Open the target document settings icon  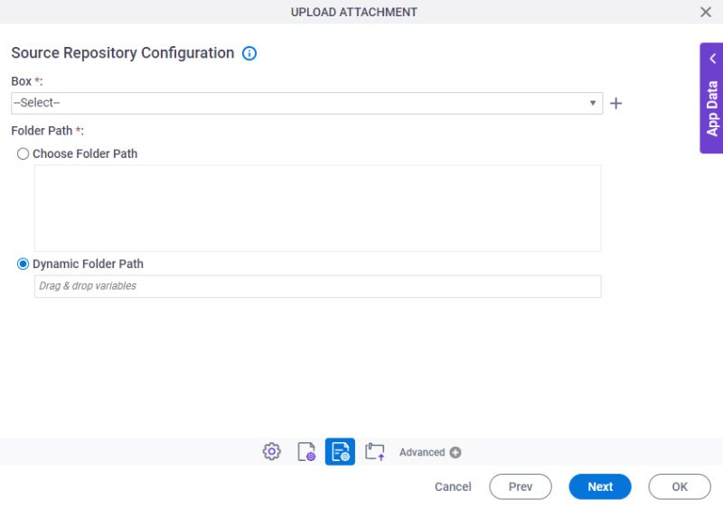[306, 451]
